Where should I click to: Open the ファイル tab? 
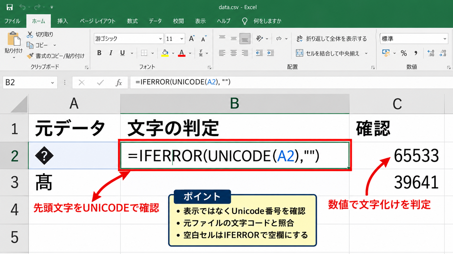(12, 21)
